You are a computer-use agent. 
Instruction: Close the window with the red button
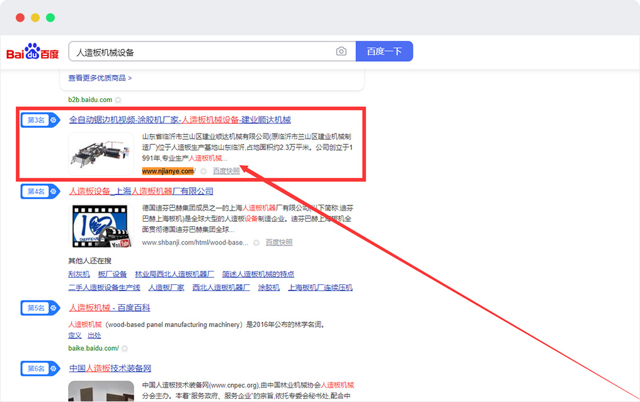click(20, 18)
